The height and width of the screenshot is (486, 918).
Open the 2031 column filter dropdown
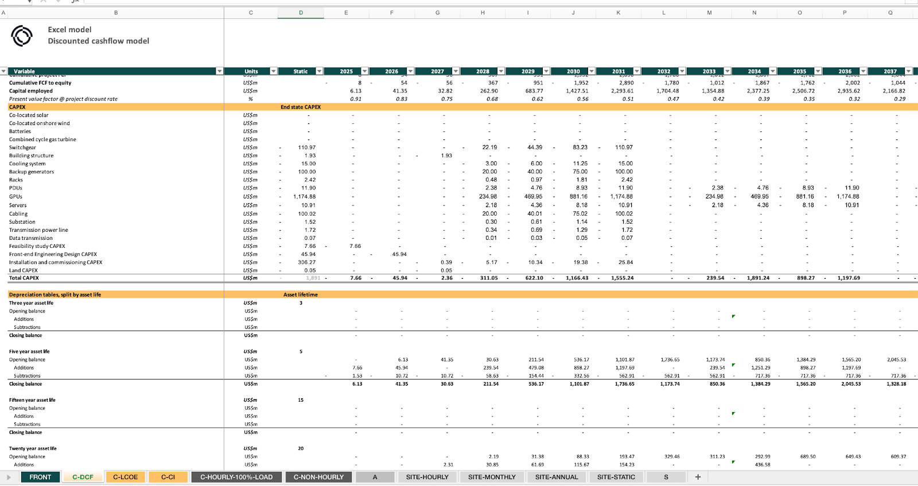click(x=637, y=71)
